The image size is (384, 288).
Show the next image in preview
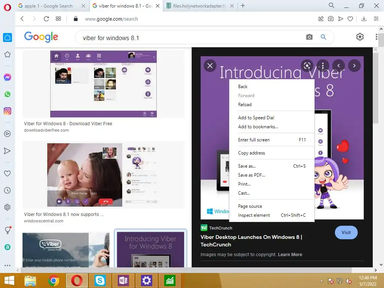point(354,66)
